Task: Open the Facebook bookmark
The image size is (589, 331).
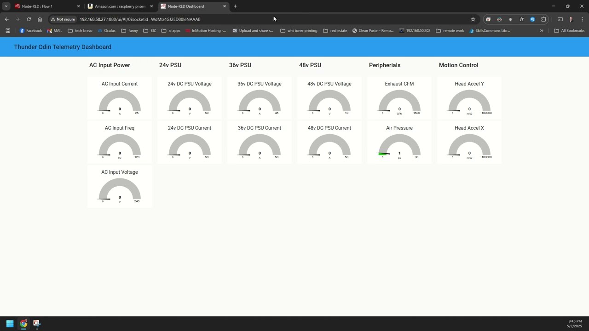Action: click(x=31, y=31)
